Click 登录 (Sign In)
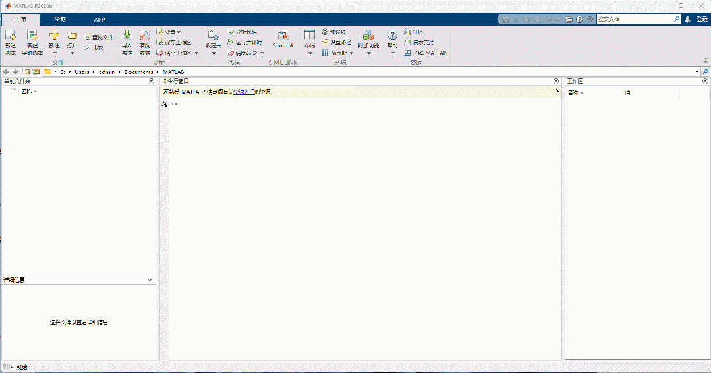This screenshot has width=711, height=373. tap(702, 20)
